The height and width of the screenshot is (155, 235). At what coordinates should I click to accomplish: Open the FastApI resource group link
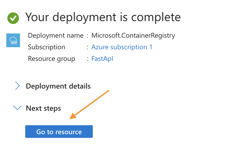pos(102,59)
